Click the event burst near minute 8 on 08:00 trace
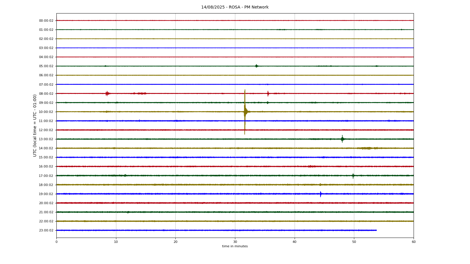This screenshot has width=470, height=264. click(x=108, y=94)
